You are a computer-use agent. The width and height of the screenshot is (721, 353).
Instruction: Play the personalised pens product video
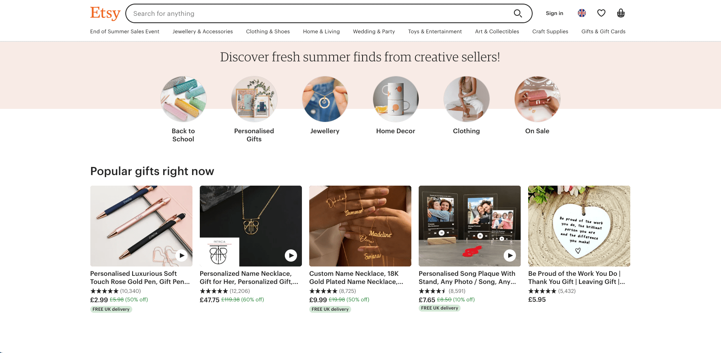(181, 256)
